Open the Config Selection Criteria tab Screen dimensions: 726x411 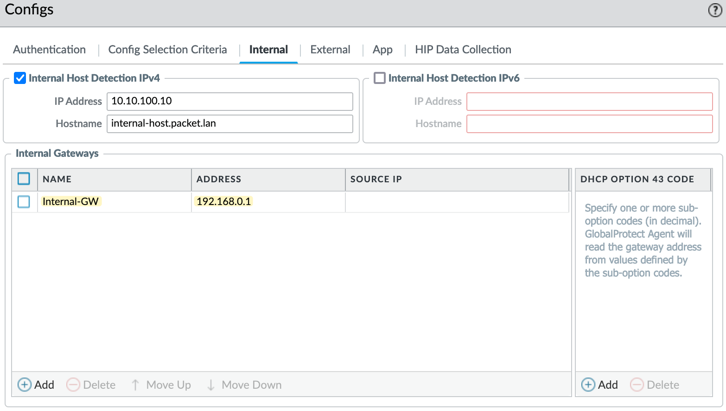[x=167, y=50]
